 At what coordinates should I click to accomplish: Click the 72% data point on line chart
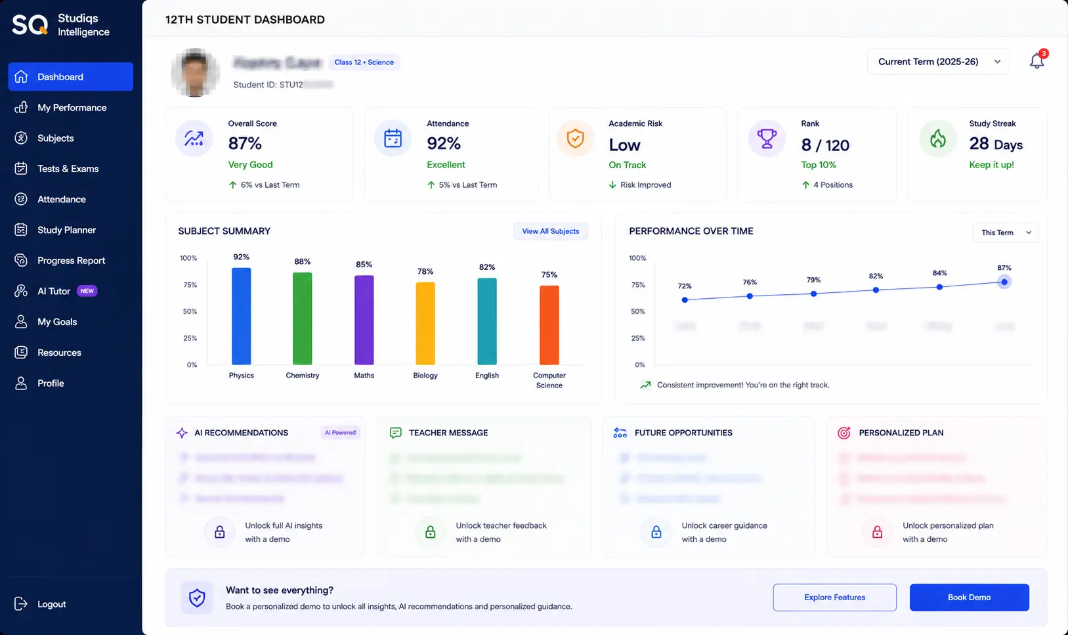tap(685, 300)
